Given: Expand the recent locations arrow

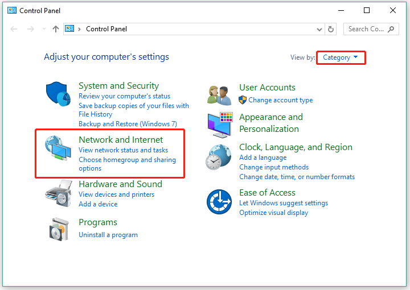Looking at the screenshot, I should click(x=44, y=29).
